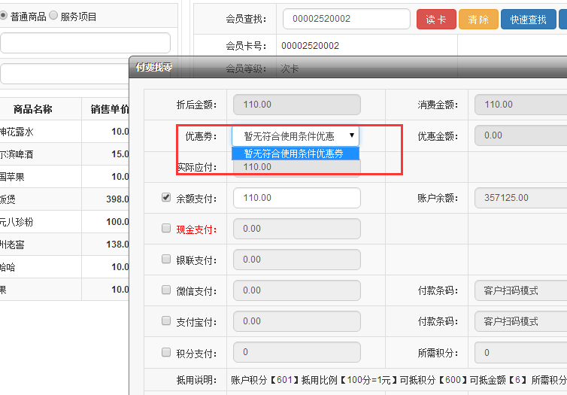Select the 服务项目 radio button

click(x=53, y=16)
